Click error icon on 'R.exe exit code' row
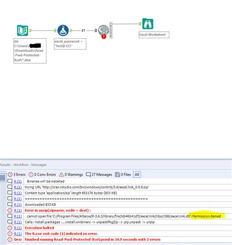 pyautogui.click(x=10, y=234)
